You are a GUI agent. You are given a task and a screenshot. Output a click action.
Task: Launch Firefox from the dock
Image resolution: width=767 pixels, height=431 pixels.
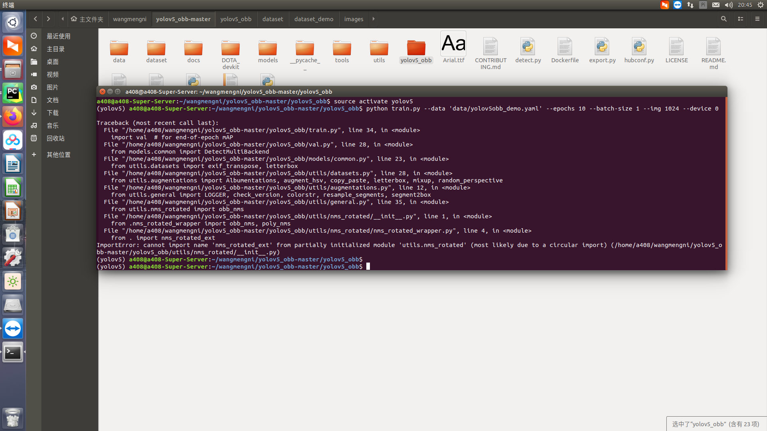pyautogui.click(x=13, y=117)
